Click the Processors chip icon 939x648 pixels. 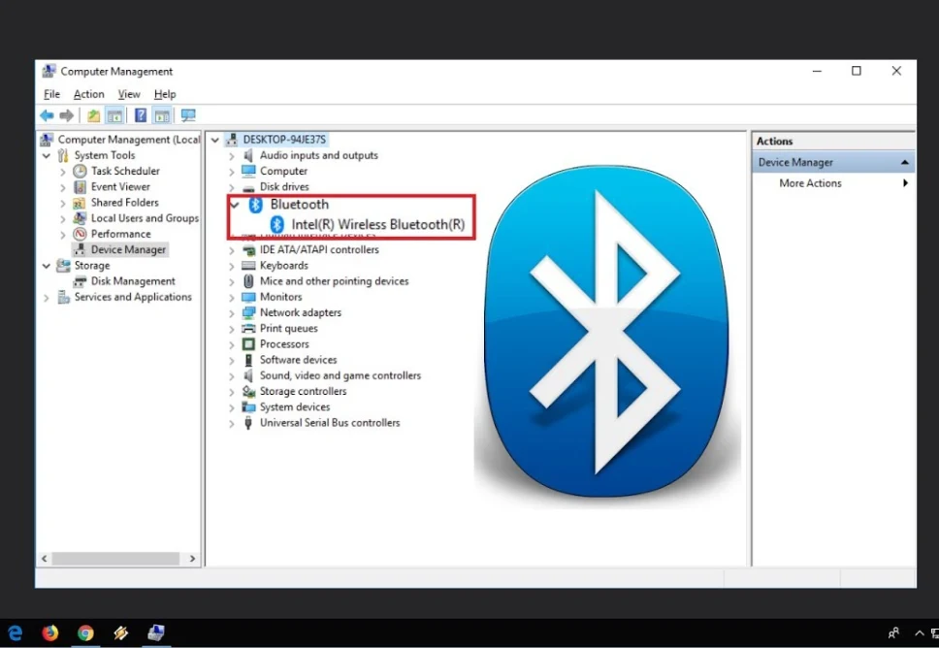[248, 344]
